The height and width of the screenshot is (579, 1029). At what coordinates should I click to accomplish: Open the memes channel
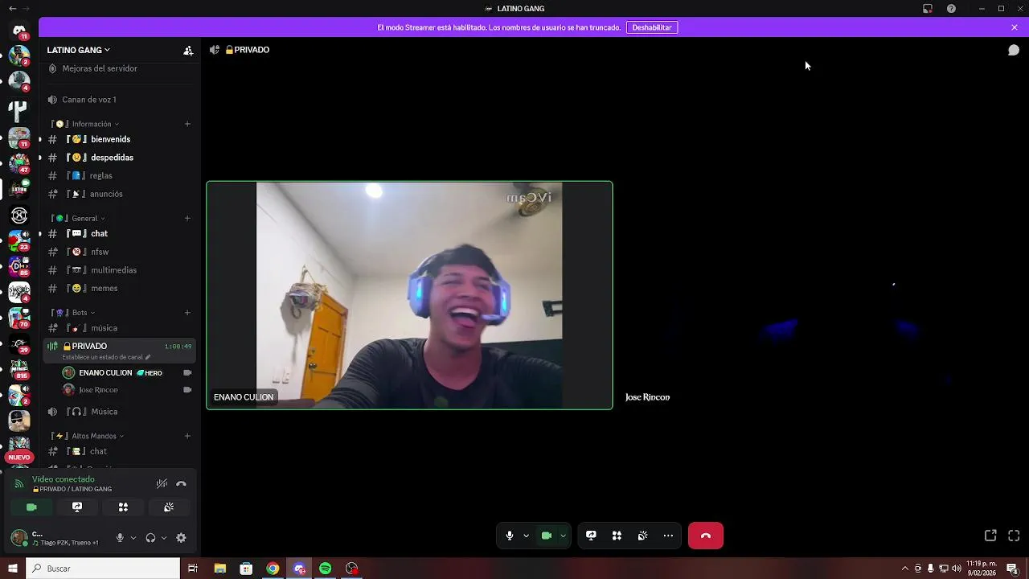point(119,288)
